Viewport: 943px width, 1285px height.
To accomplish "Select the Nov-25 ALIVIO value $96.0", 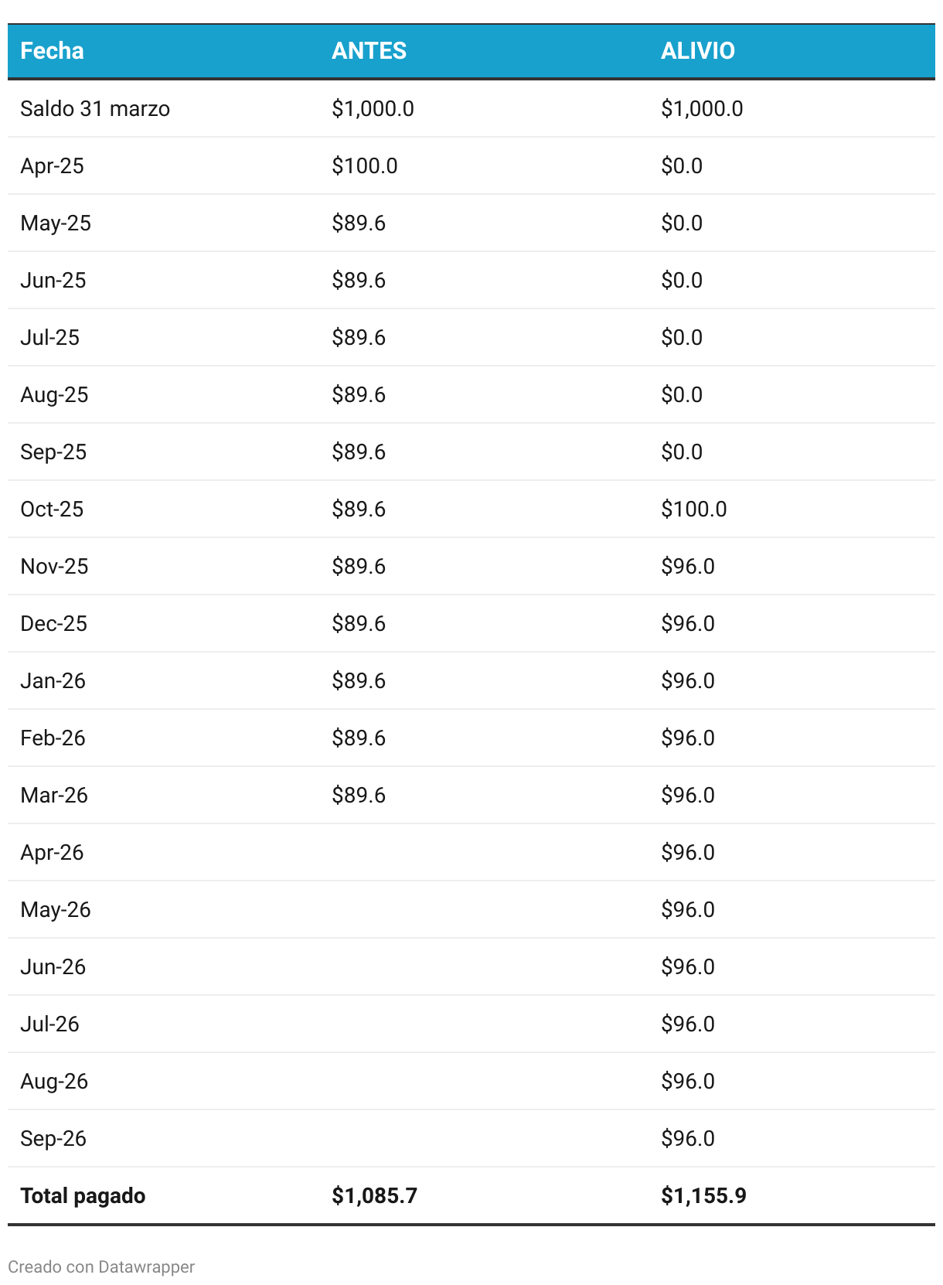I will tap(688, 566).
